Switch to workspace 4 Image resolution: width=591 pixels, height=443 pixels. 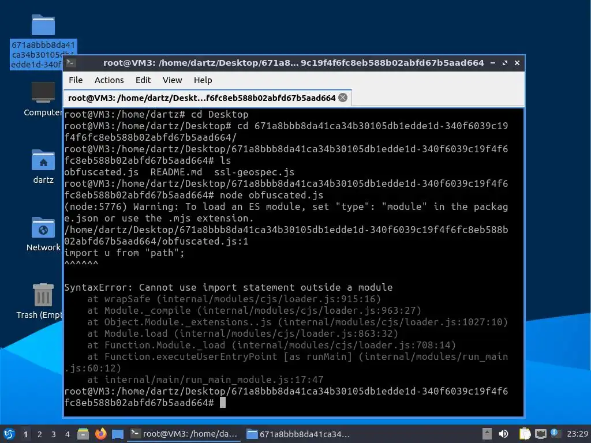point(68,434)
